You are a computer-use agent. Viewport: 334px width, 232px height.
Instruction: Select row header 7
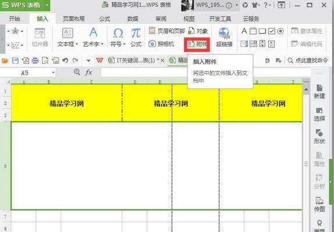pos(5,216)
